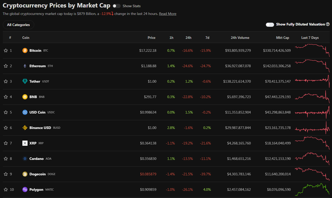The height and width of the screenshot is (198, 332).
Task: Follow the Read More link
Action: point(168,14)
